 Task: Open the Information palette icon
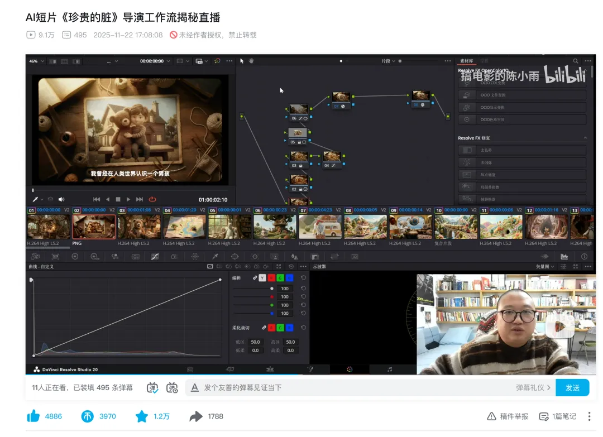[584, 256]
